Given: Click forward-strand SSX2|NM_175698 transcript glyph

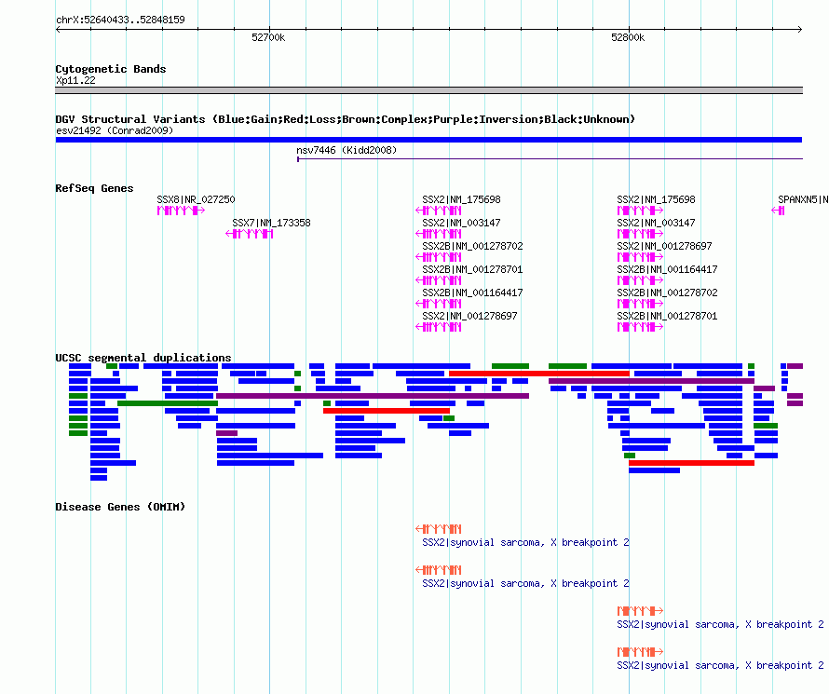Looking at the screenshot, I should (640, 211).
